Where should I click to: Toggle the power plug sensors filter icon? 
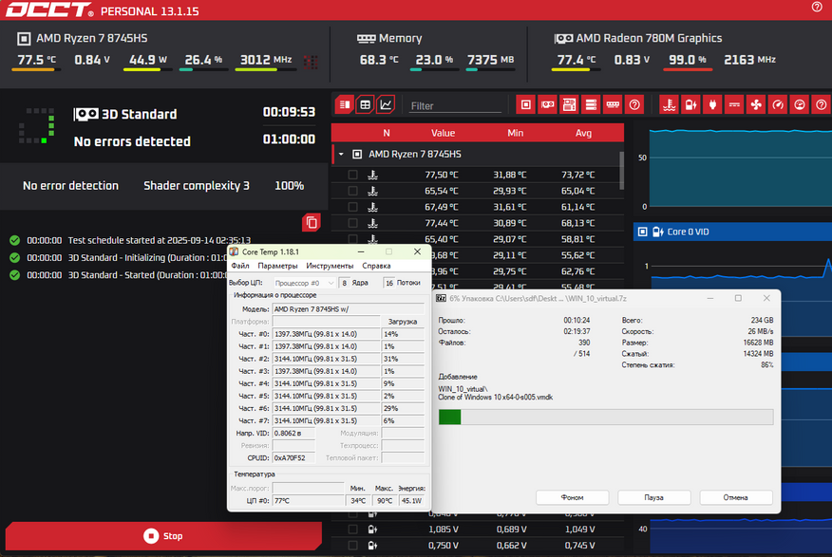coord(712,104)
